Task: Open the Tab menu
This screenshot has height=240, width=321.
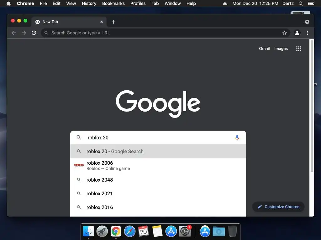Action: 155,3
